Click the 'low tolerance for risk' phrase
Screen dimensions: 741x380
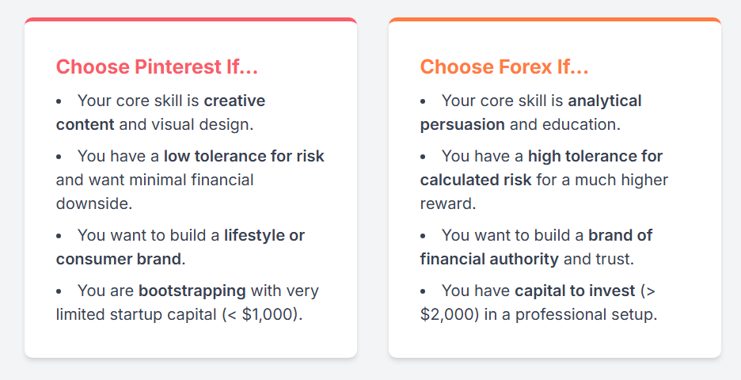(244, 156)
